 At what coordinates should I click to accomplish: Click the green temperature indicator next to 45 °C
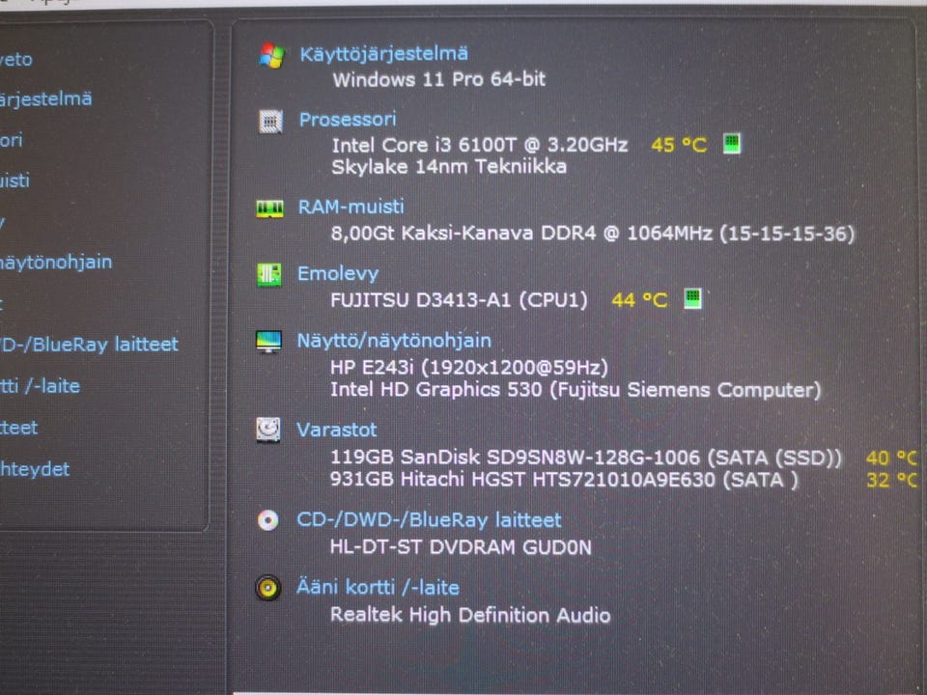click(732, 143)
